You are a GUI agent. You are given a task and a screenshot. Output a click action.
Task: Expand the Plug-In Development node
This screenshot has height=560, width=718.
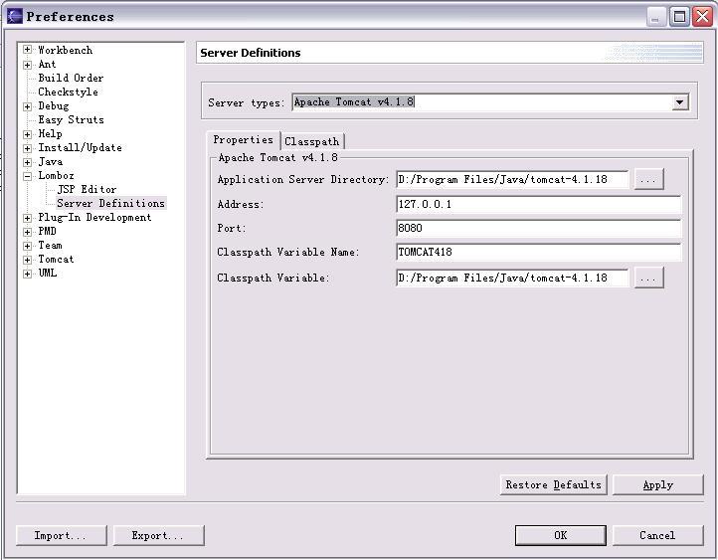[x=28, y=218]
